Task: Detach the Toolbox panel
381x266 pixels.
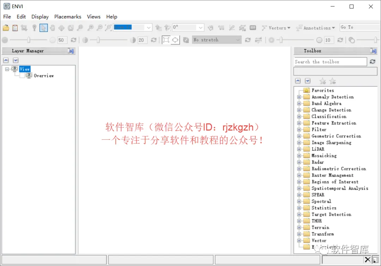Action: (x=373, y=51)
